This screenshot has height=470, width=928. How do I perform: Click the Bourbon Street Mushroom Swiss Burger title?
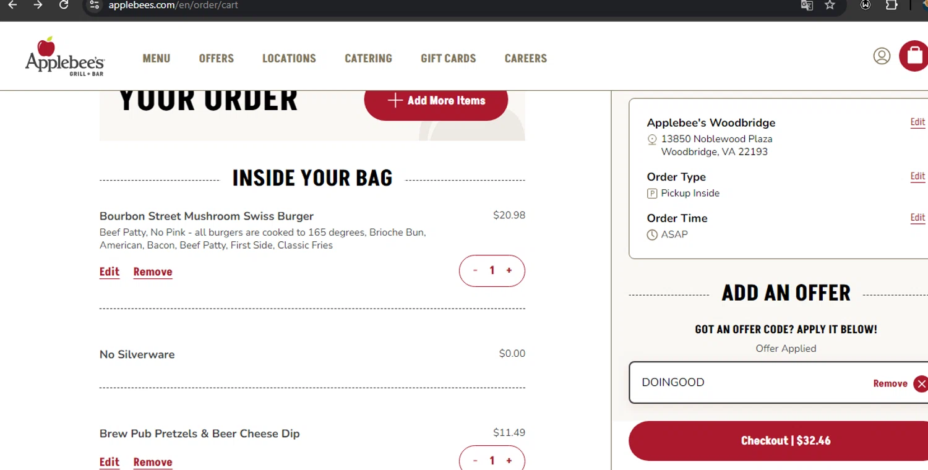[x=207, y=216]
